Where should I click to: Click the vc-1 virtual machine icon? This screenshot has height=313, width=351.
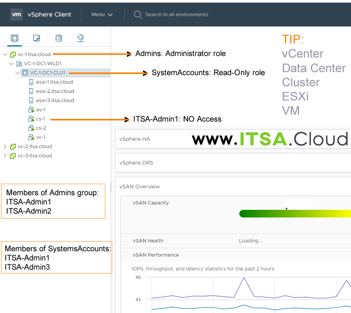31,137
